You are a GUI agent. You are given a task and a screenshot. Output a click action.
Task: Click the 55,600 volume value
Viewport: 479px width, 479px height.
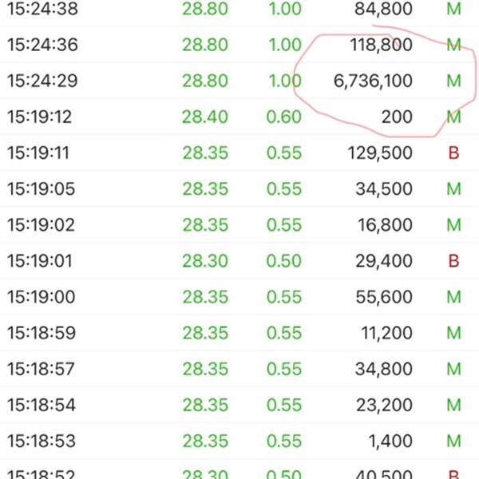384,297
